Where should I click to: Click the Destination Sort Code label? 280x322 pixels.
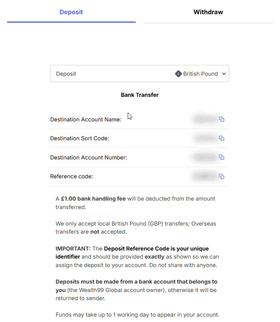(80, 138)
